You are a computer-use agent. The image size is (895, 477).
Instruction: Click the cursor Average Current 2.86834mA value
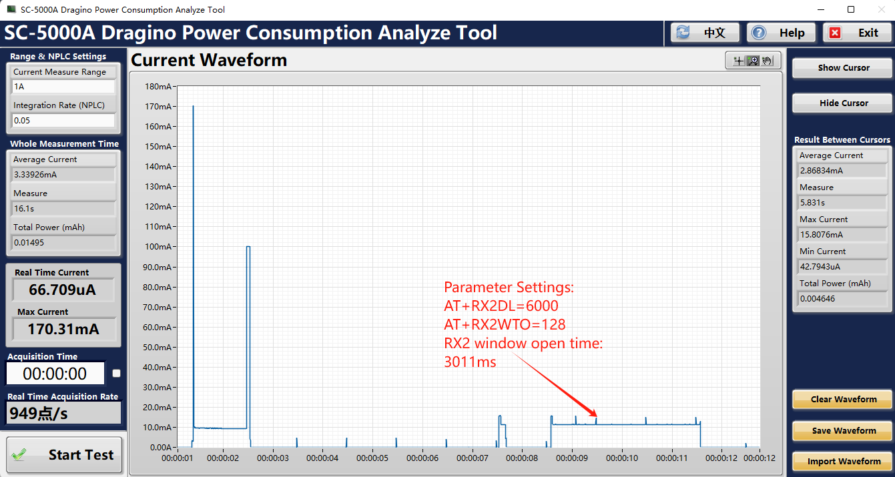tap(843, 171)
